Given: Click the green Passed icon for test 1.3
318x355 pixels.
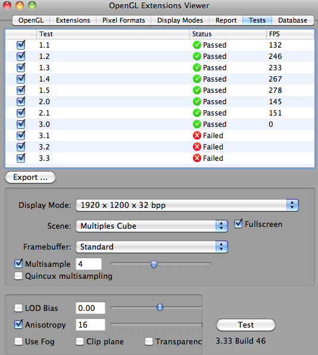Looking at the screenshot, I should click(197, 67).
